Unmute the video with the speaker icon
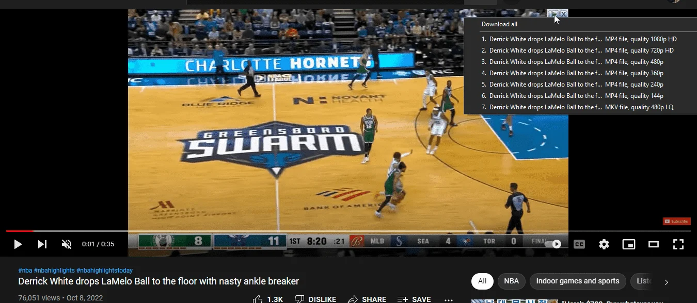Viewport: 697px width, 303px height. (x=67, y=244)
